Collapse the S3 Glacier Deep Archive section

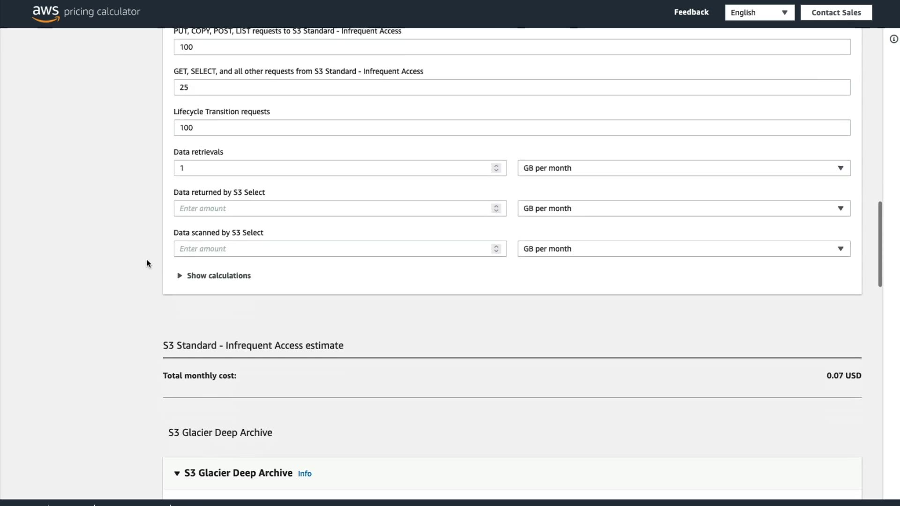[x=177, y=474]
